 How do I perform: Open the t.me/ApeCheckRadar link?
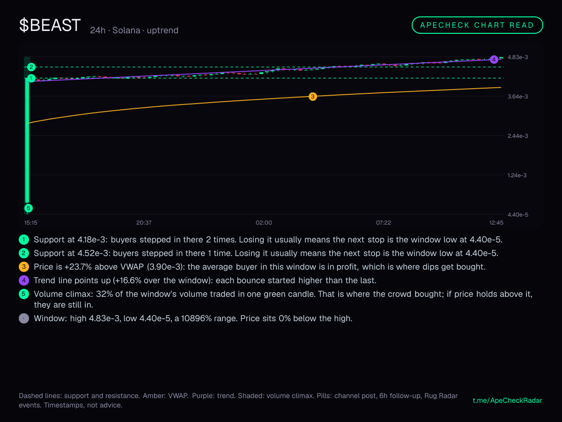click(507, 400)
